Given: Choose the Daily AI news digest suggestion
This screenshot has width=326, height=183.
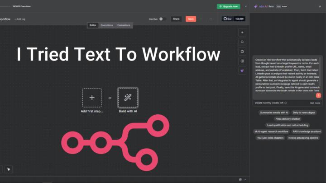Looking at the screenshot, I should pos(304,113).
